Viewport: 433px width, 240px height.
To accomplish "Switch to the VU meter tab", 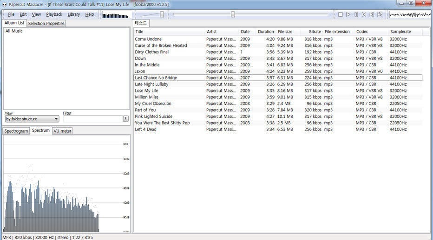I will (62, 131).
